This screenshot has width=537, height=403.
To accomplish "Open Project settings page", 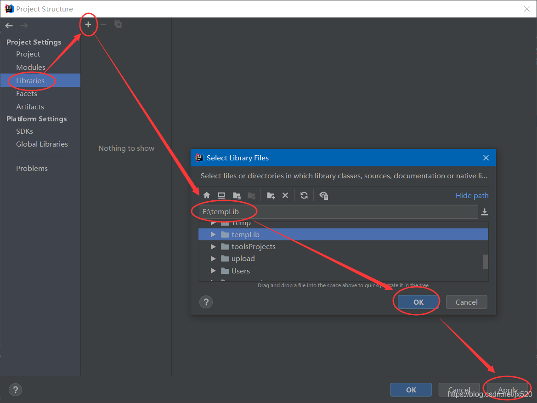I will pos(28,54).
